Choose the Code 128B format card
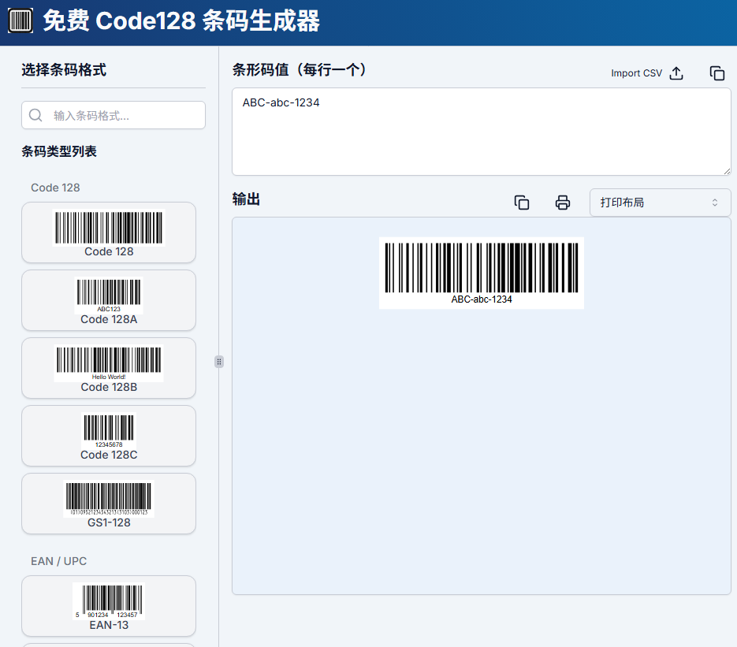This screenshot has width=737, height=647. (x=109, y=368)
